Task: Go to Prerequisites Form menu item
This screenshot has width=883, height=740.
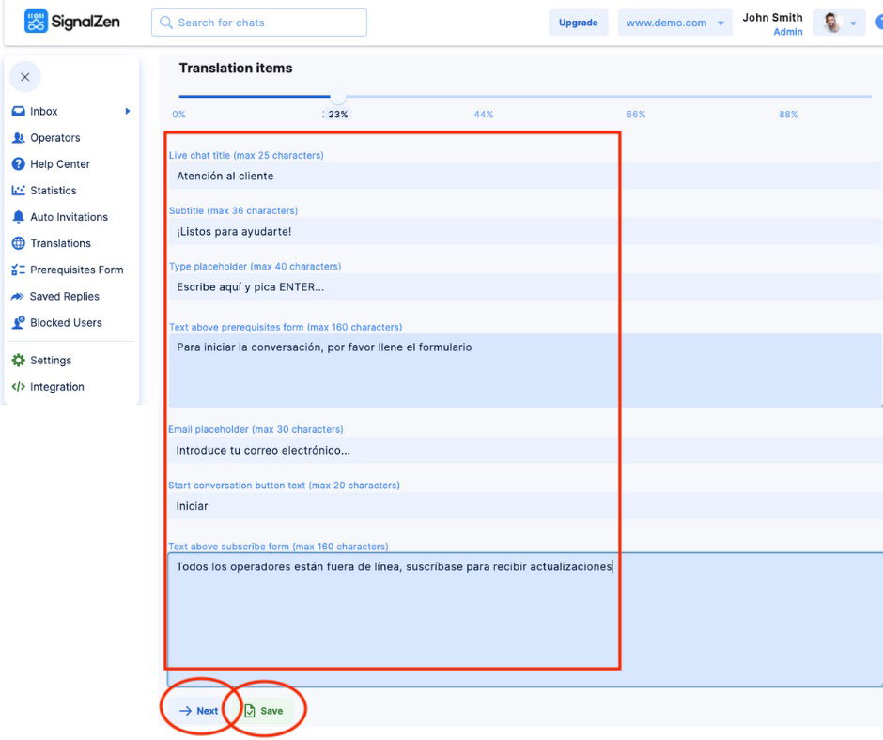Action: pyautogui.click(x=76, y=270)
